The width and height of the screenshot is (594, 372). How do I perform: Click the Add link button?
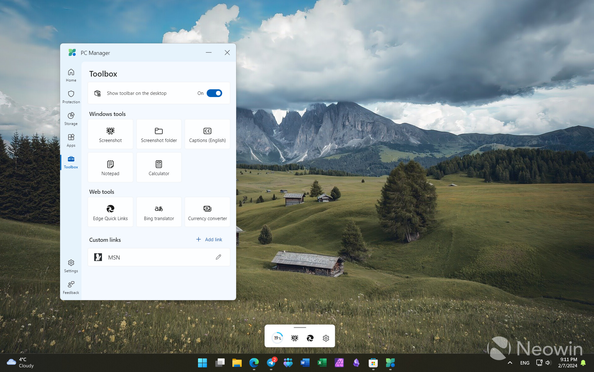pos(209,239)
